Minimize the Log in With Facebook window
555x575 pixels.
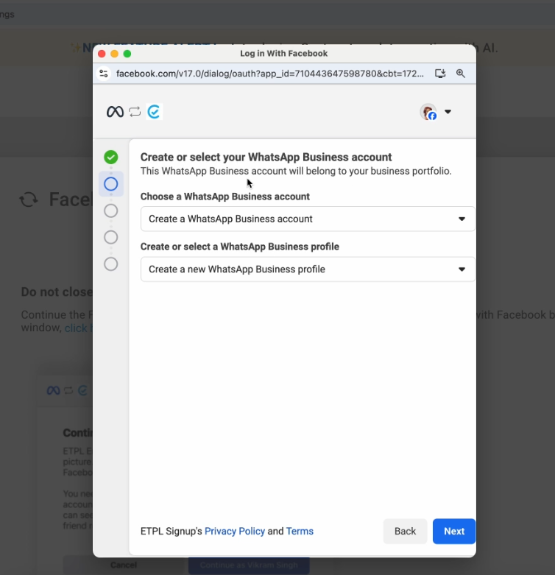tap(114, 54)
